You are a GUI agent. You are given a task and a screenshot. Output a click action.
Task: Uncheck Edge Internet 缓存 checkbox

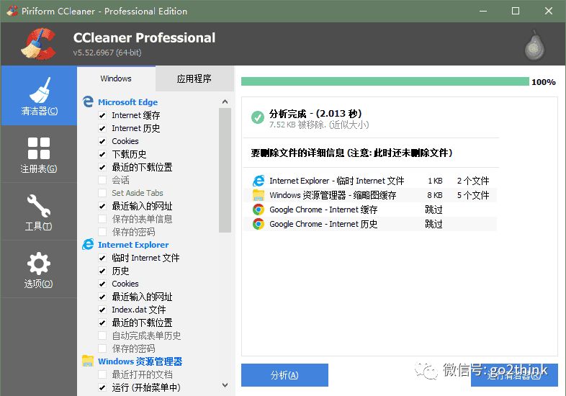click(x=102, y=115)
